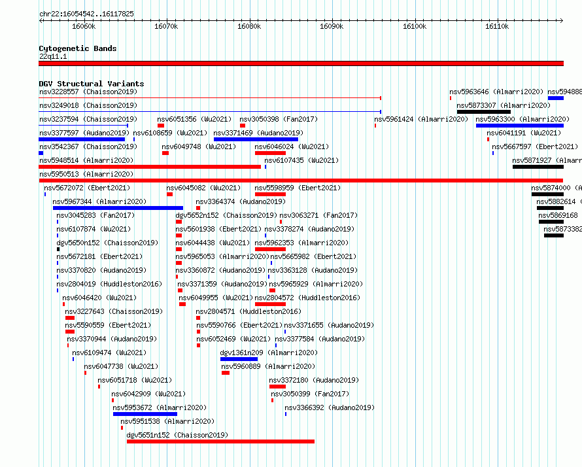Click the nsv5950513 (Almarri2020) label
The width and height of the screenshot is (582, 467).
(86, 174)
